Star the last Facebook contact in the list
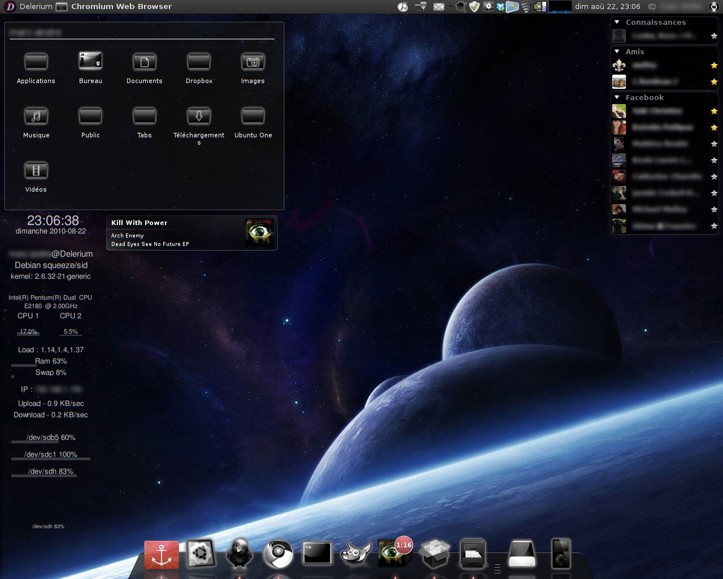This screenshot has width=723, height=579. point(714,226)
